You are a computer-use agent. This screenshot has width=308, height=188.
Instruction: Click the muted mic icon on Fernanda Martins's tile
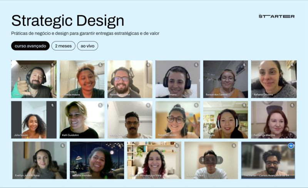tap(292, 105)
